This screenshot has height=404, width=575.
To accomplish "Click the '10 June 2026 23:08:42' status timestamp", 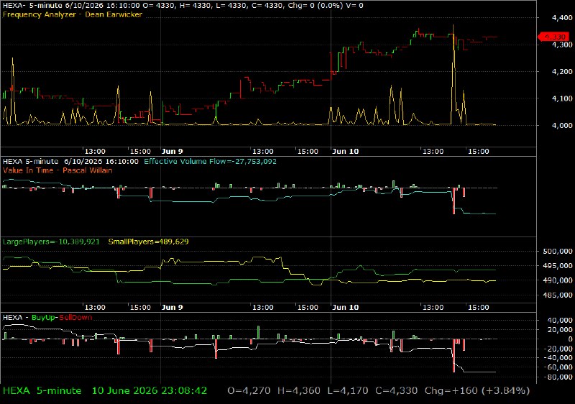I will [x=149, y=391].
